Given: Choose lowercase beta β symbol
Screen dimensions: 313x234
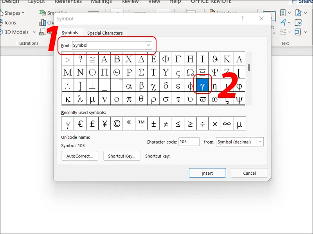Looking at the screenshot, I should click(x=141, y=85).
